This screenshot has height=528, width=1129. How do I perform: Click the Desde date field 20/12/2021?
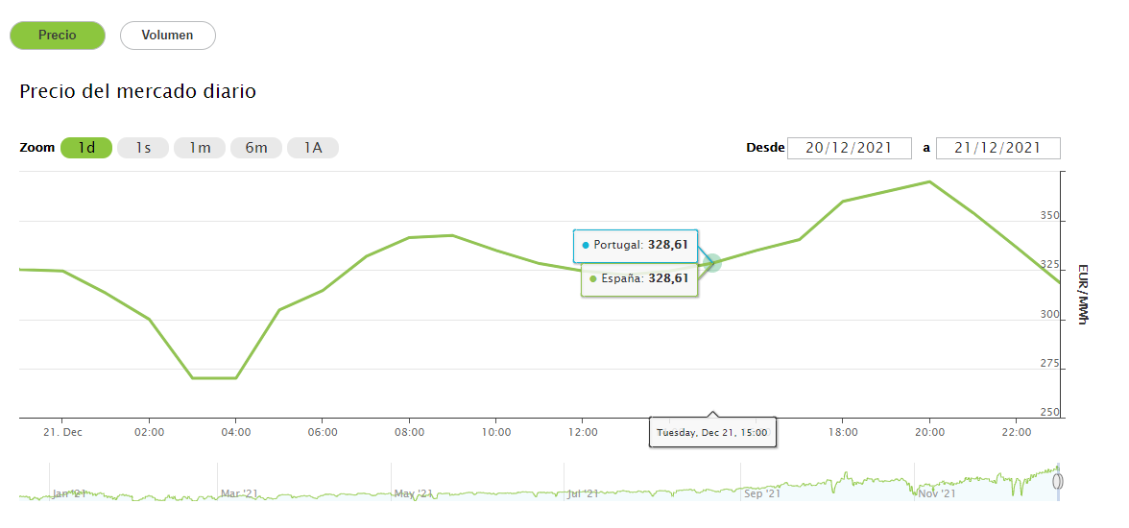click(850, 148)
